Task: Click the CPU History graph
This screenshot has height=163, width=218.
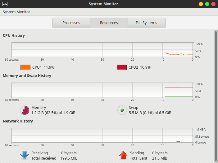Action: click(102, 50)
